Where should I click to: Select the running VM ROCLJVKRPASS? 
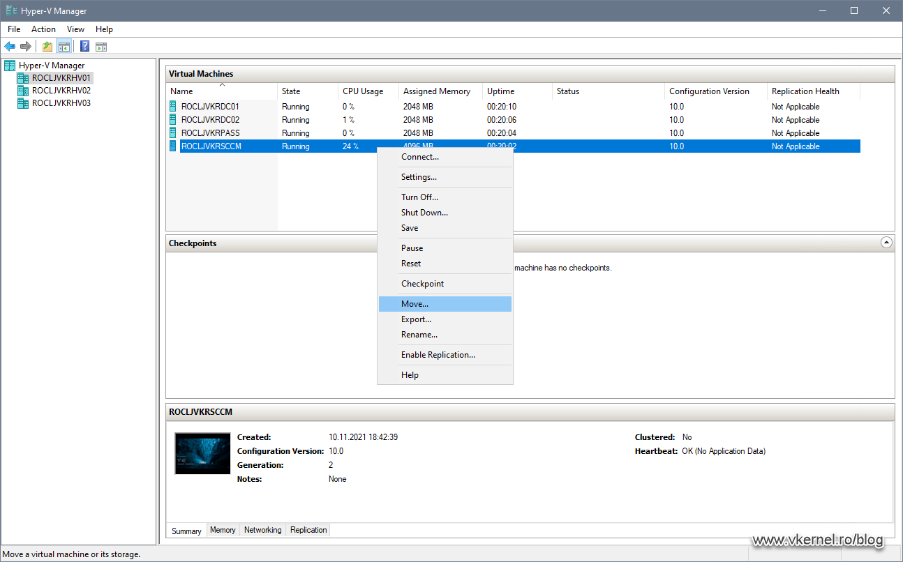coord(211,132)
